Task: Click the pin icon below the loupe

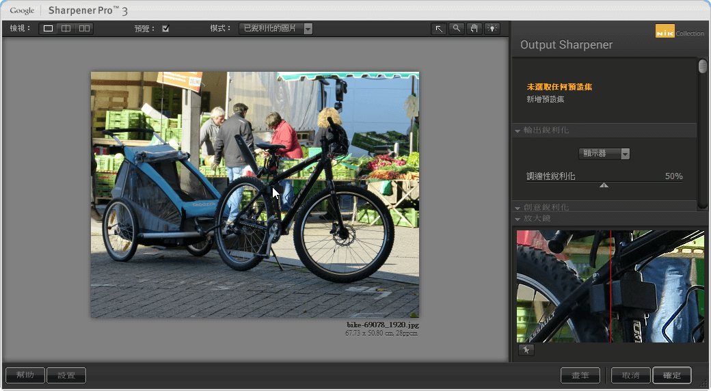Action: pyautogui.click(x=526, y=350)
